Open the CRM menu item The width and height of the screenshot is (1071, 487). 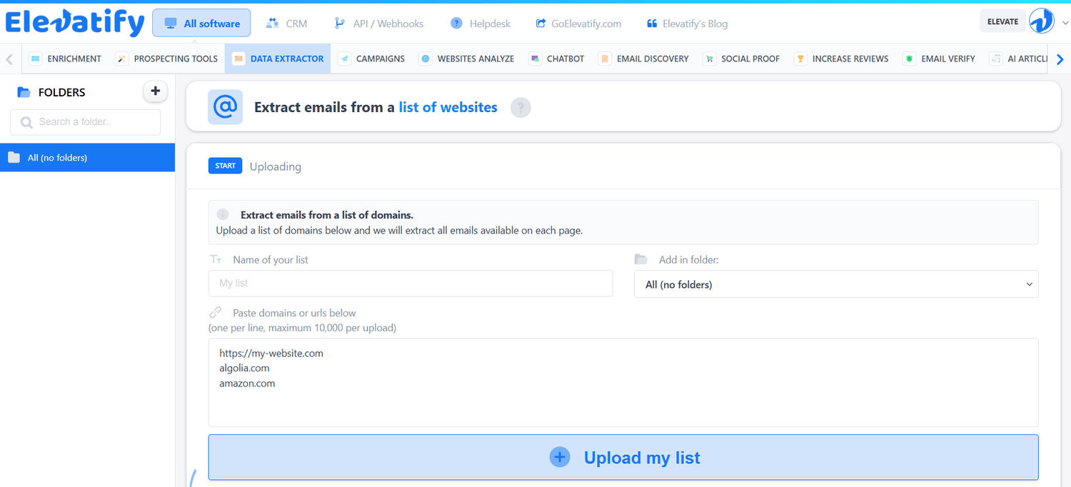click(x=286, y=24)
